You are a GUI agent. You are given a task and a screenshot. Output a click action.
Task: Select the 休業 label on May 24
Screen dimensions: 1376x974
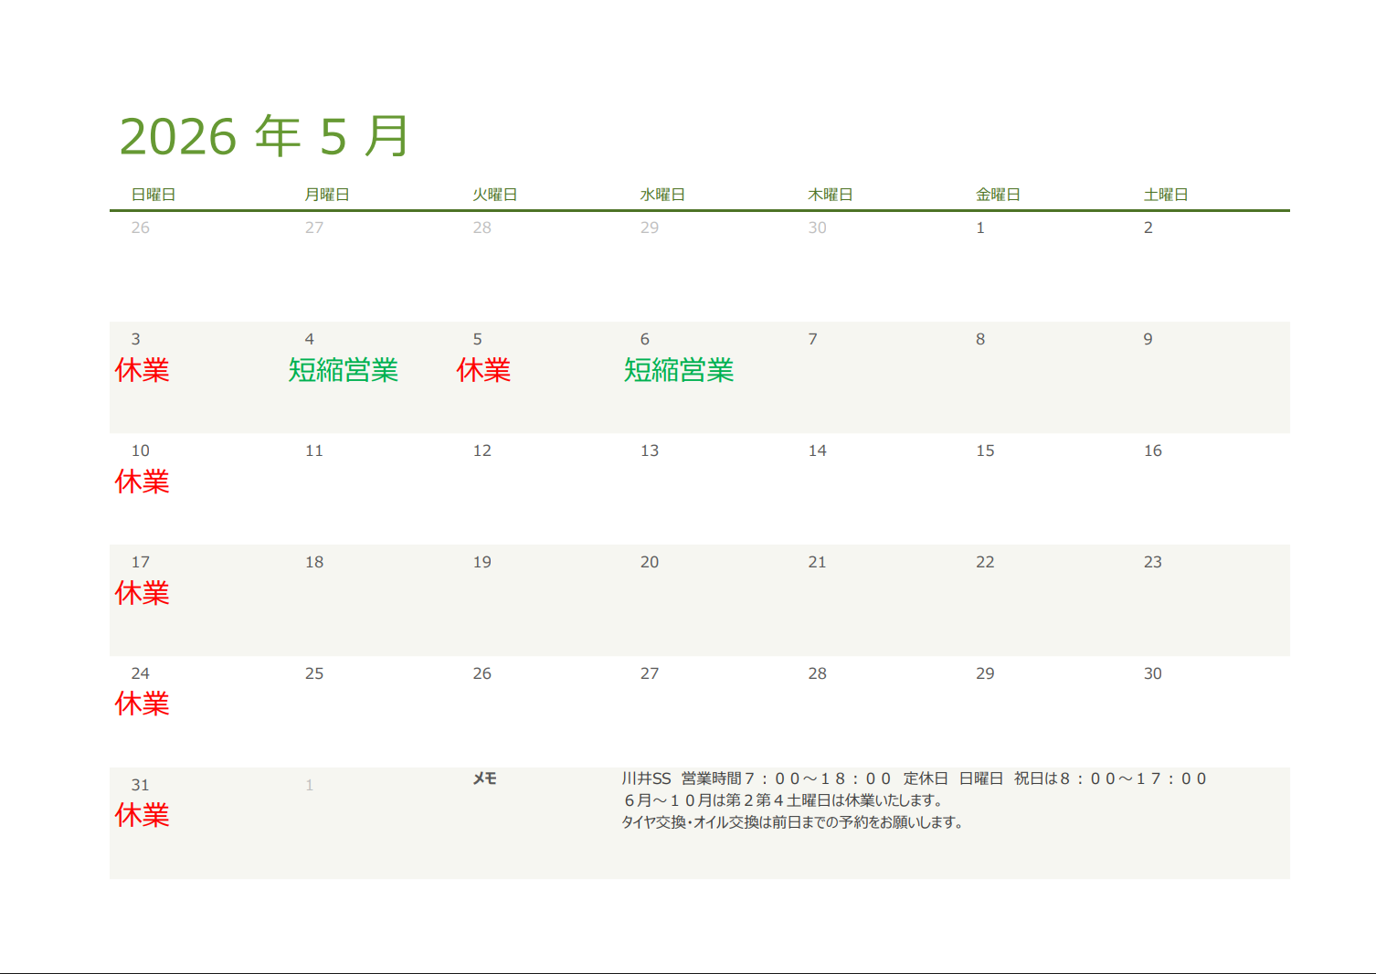143,704
